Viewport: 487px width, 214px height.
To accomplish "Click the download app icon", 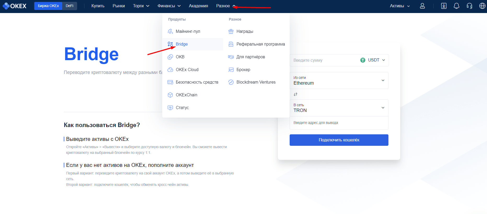I will pos(444,6).
